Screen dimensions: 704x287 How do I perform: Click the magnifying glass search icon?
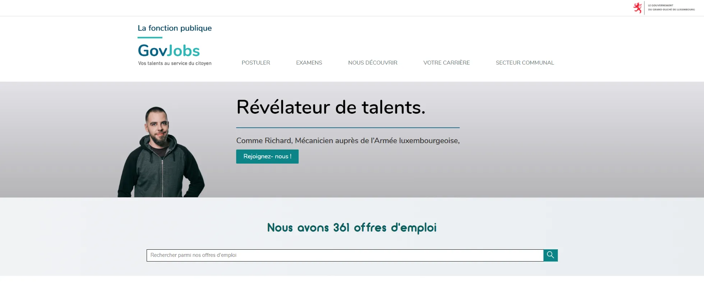pos(550,255)
